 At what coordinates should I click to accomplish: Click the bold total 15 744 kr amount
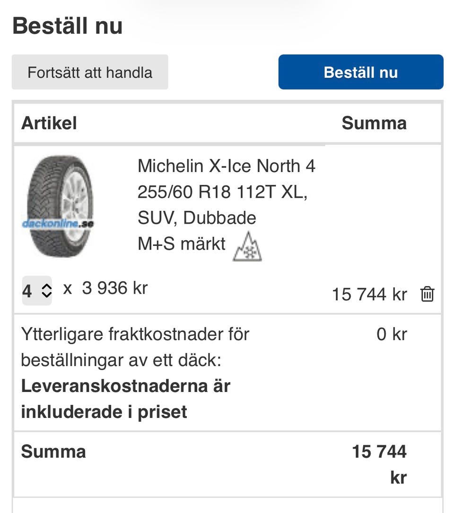tap(379, 463)
